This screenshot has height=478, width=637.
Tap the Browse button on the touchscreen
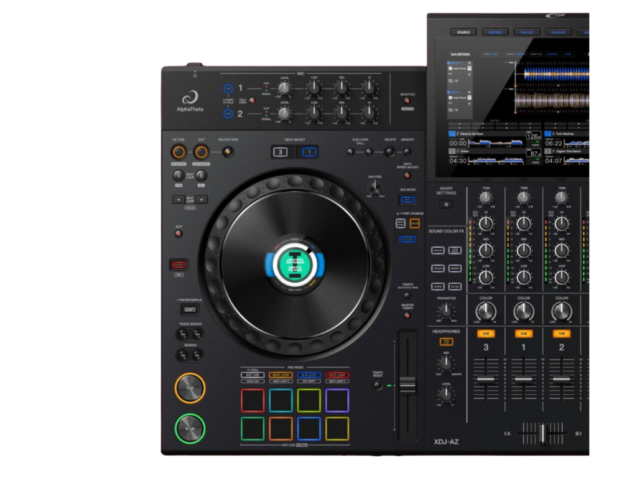pos(495,32)
